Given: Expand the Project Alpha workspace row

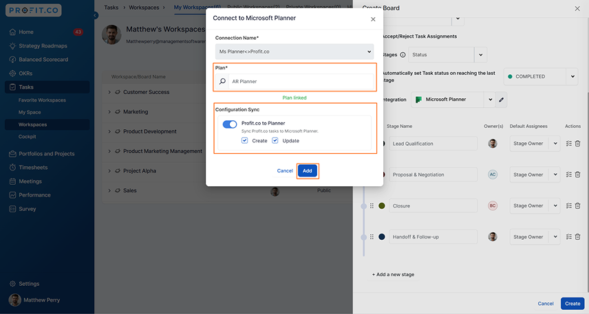Looking at the screenshot, I should tap(109, 171).
